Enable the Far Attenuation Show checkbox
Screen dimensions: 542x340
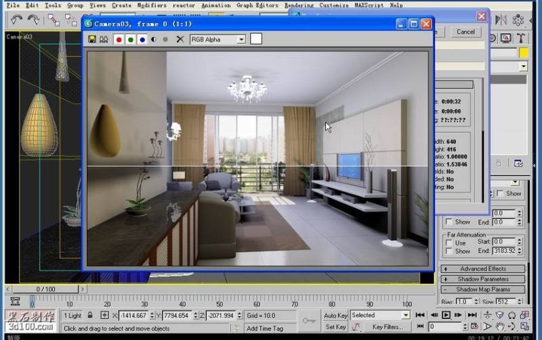(x=449, y=251)
